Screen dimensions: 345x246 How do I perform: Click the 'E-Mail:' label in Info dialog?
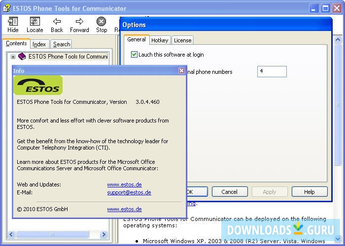coord(25,192)
